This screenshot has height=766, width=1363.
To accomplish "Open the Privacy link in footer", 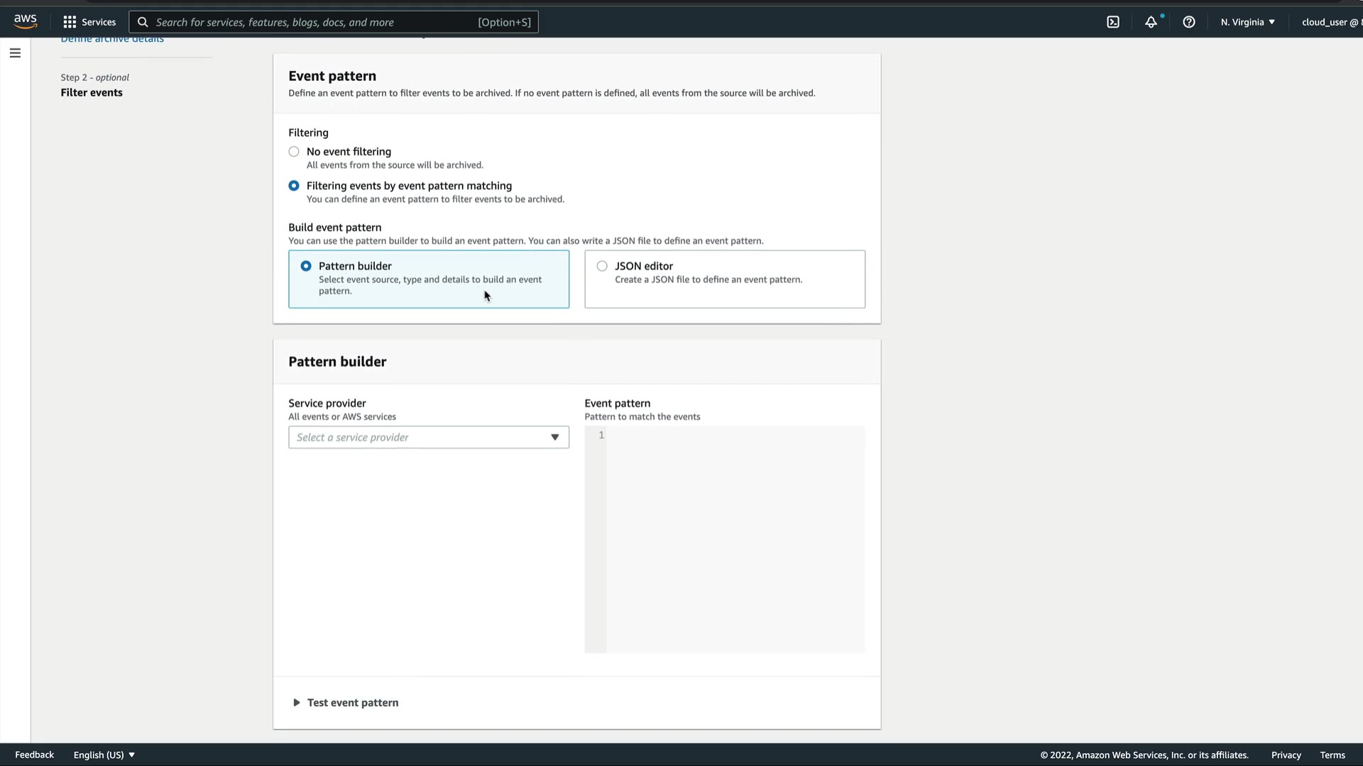I will 1286,755.
